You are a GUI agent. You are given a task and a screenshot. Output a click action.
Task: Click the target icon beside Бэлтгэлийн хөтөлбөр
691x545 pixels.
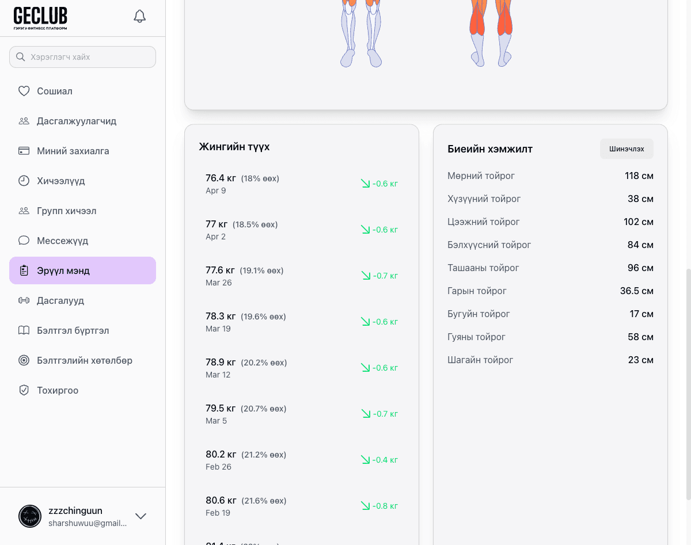[x=24, y=360]
